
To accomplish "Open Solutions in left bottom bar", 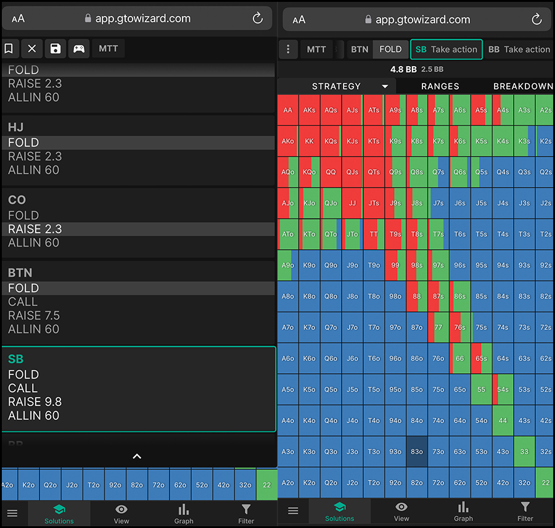I will 59,514.
